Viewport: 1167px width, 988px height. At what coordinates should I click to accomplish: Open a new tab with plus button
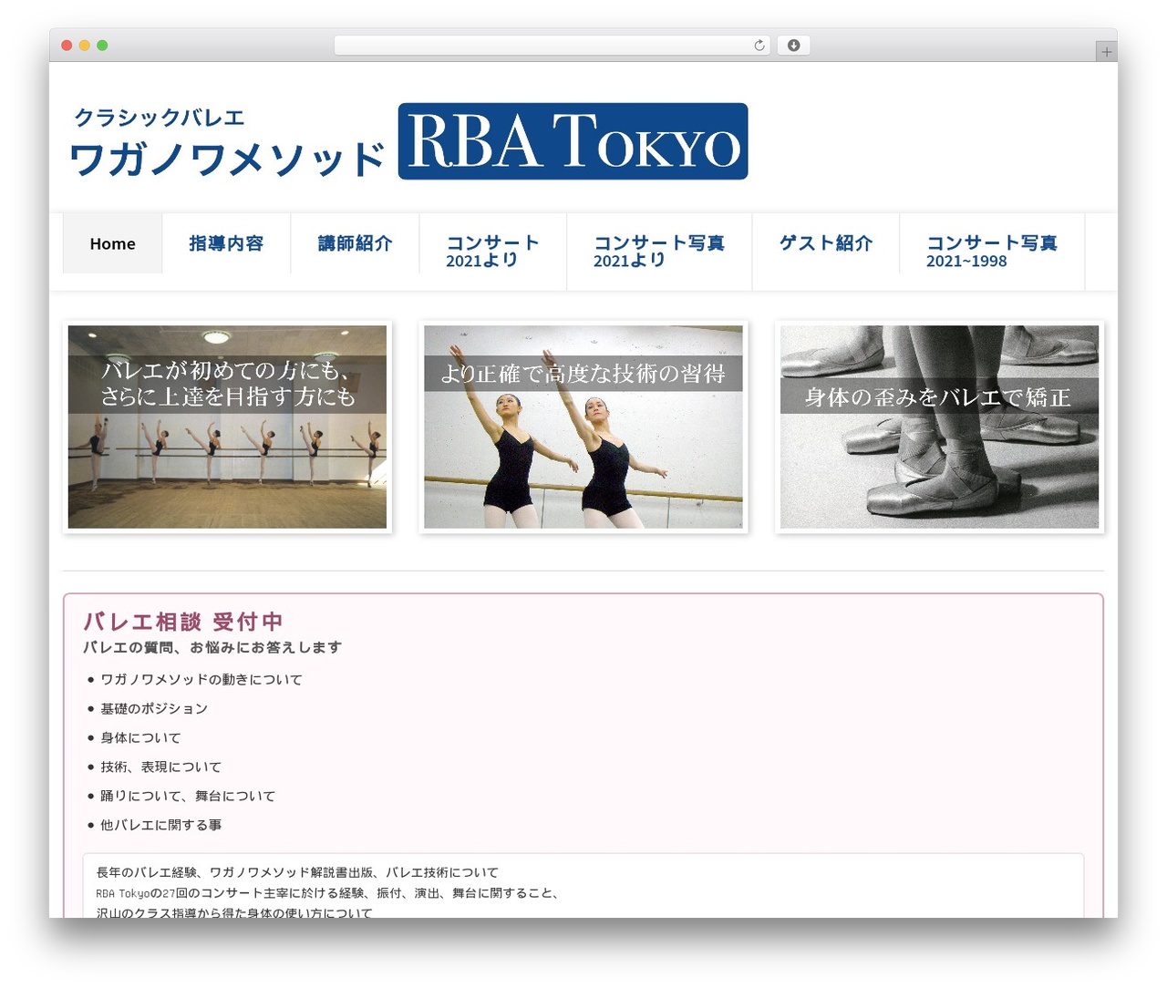1106,52
